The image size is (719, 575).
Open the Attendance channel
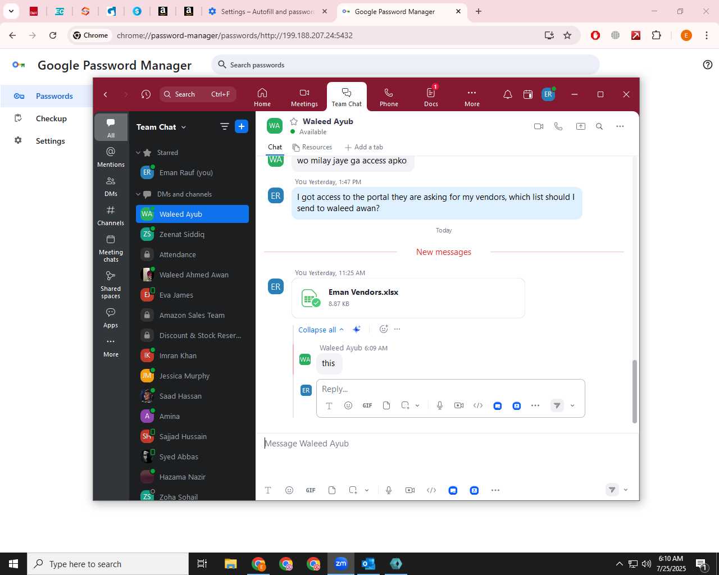192,254
